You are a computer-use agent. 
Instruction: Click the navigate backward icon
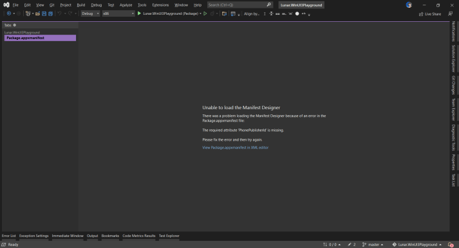[x=9, y=13]
